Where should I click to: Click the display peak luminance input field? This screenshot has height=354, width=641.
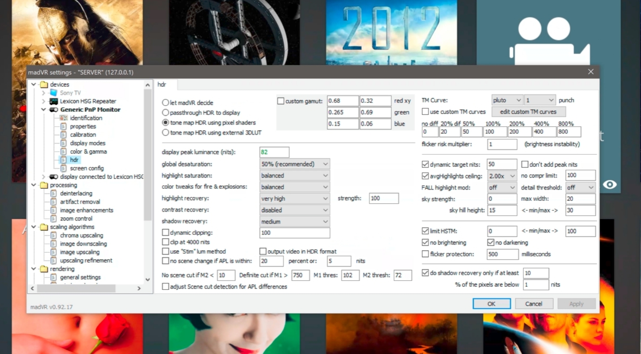274,152
